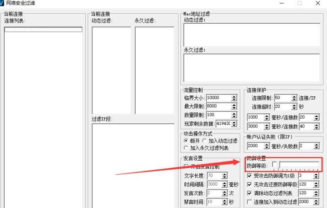Uncheck the 无攻击还原防御等级 checkbox

pyautogui.click(x=249, y=184)
